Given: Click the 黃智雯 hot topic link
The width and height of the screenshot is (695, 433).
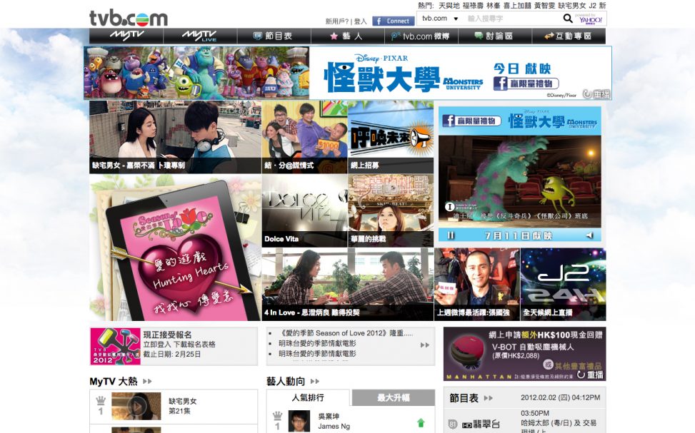Looking at the screenshot, I should click(544, 6).
